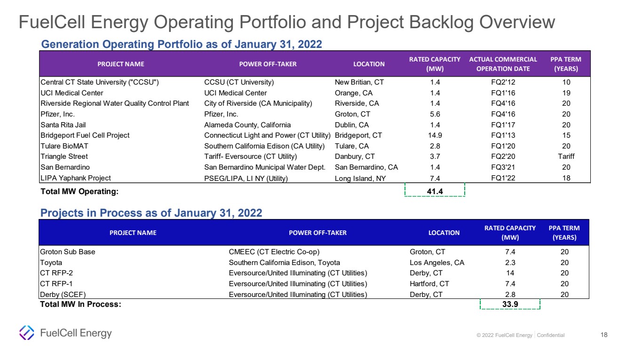Click "Riverside Regional Water Quality Control Plant"
This screenshot has width=627, height=352.
pos(115,103)
